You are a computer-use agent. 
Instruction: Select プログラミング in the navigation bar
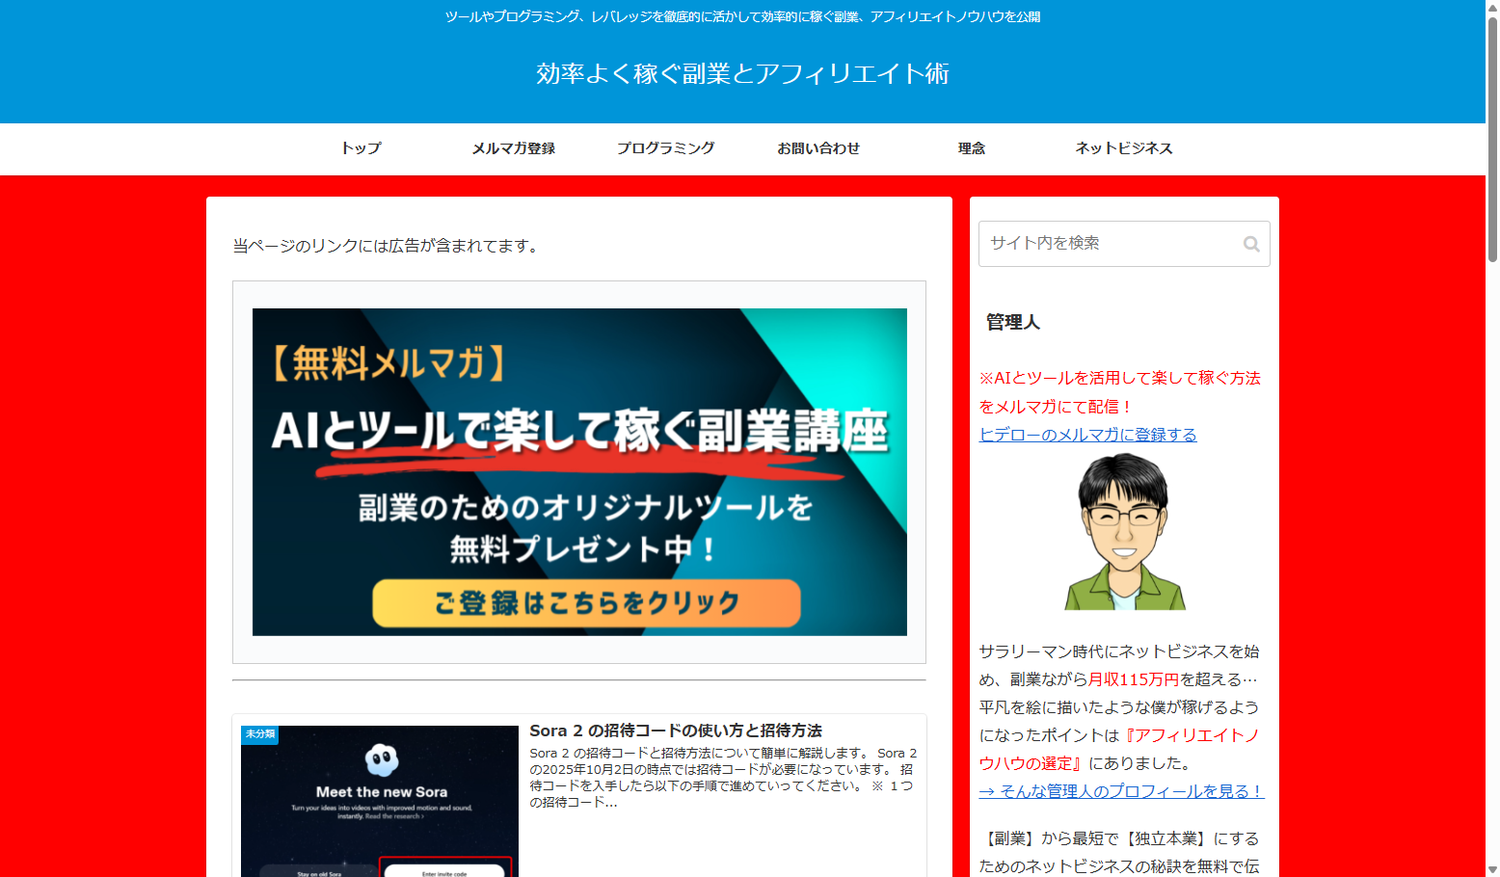click(x=665, y=148)
